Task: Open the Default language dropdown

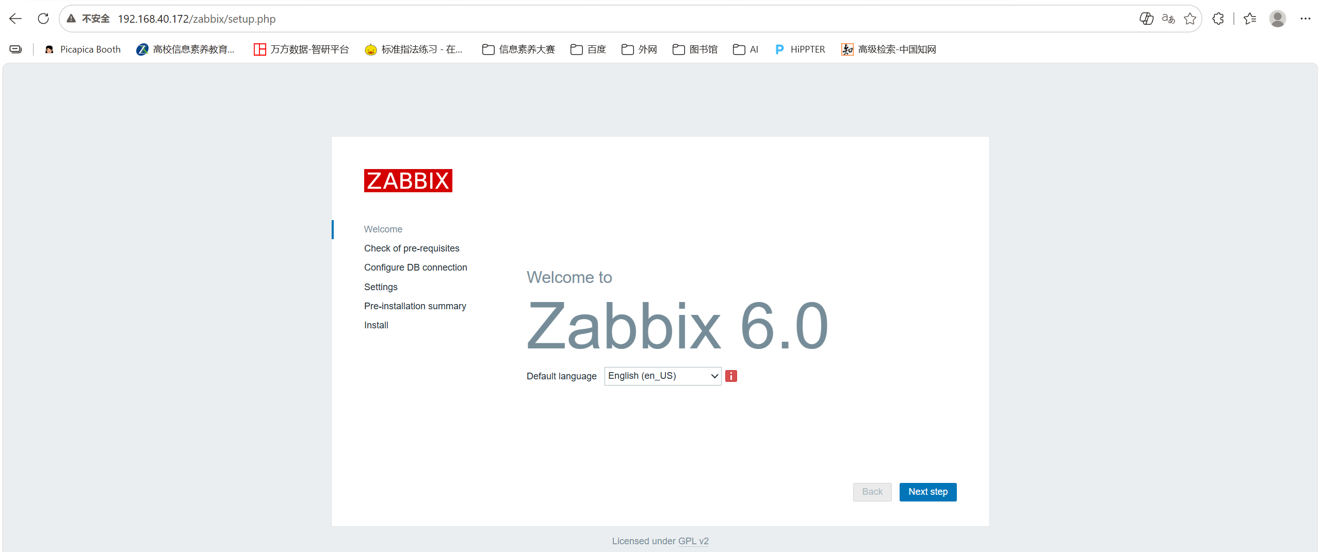Action: coord(663,376)
